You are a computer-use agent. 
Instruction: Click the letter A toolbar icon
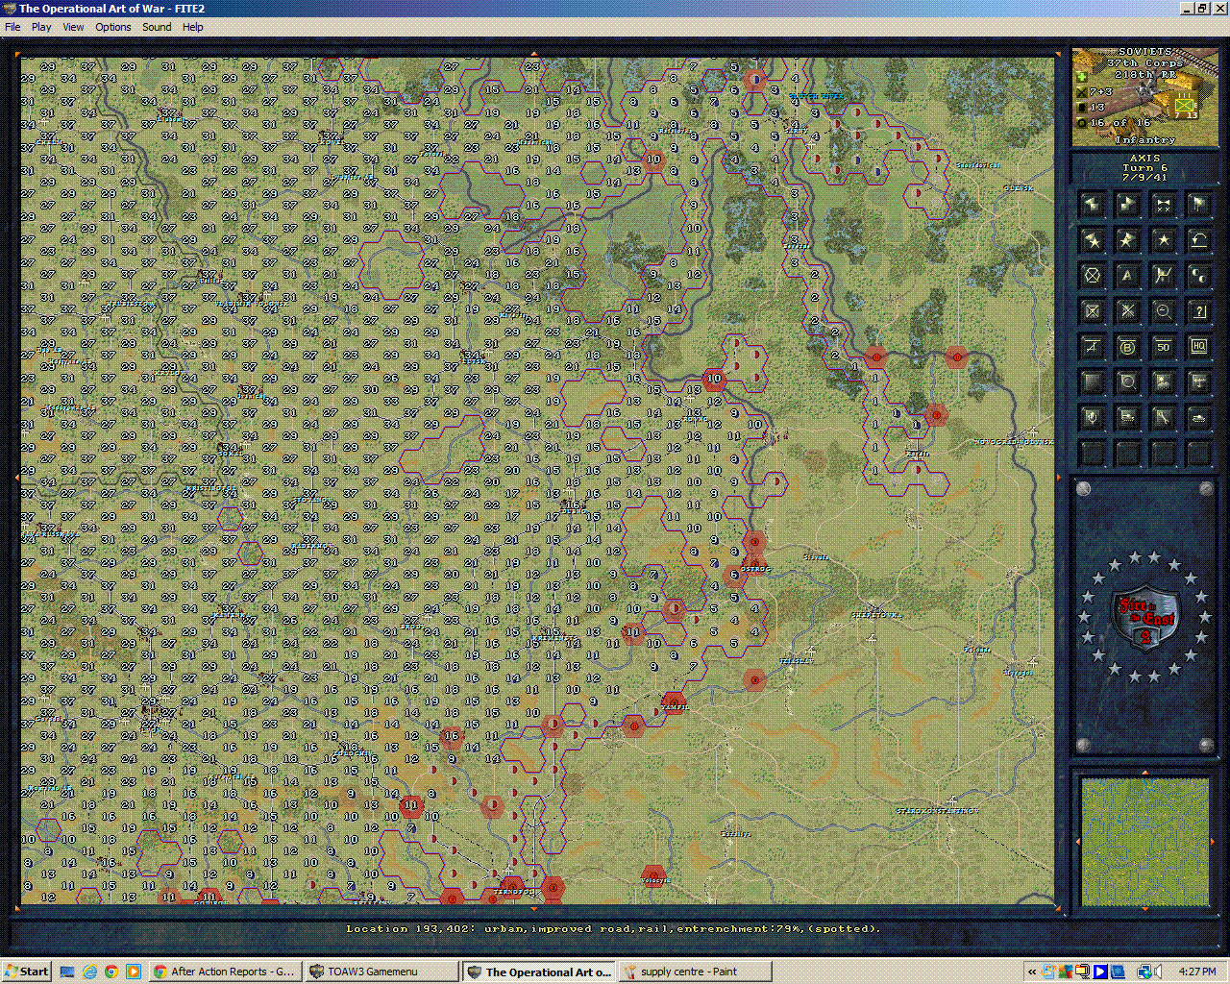[x=1128, y=274]
